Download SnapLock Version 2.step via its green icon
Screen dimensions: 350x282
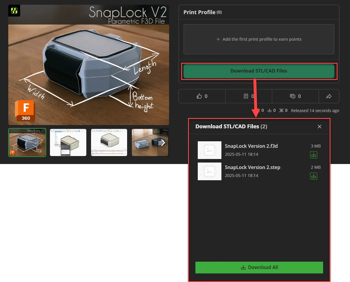click(313, 176)
